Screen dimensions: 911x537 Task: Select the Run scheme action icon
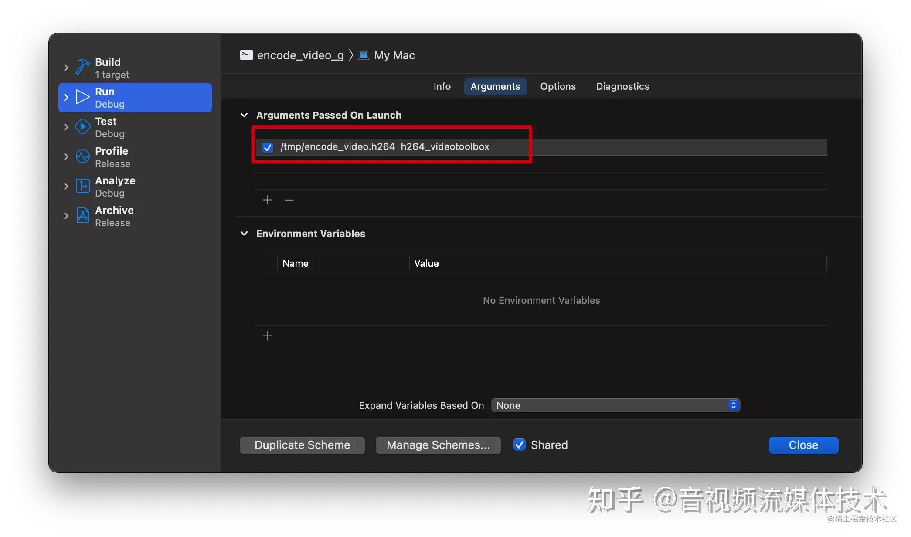tap(82, 97)
